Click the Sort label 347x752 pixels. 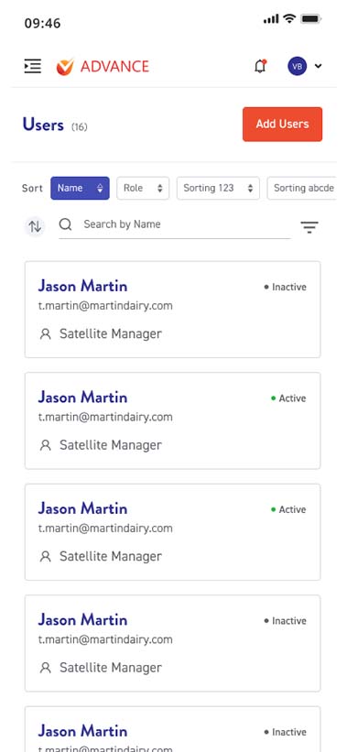tap(32, 189)
